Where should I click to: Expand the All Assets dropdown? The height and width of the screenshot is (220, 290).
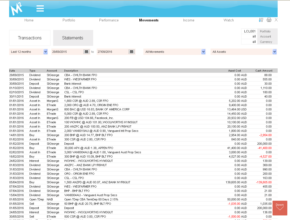[x=274, y=52]
